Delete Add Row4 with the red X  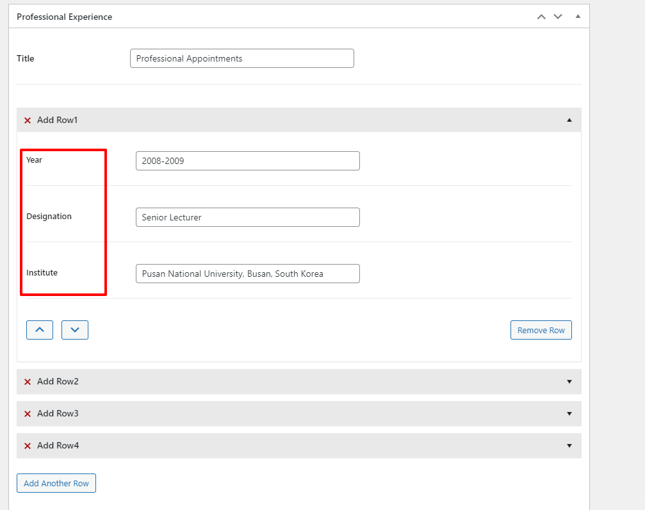point(28,446)
